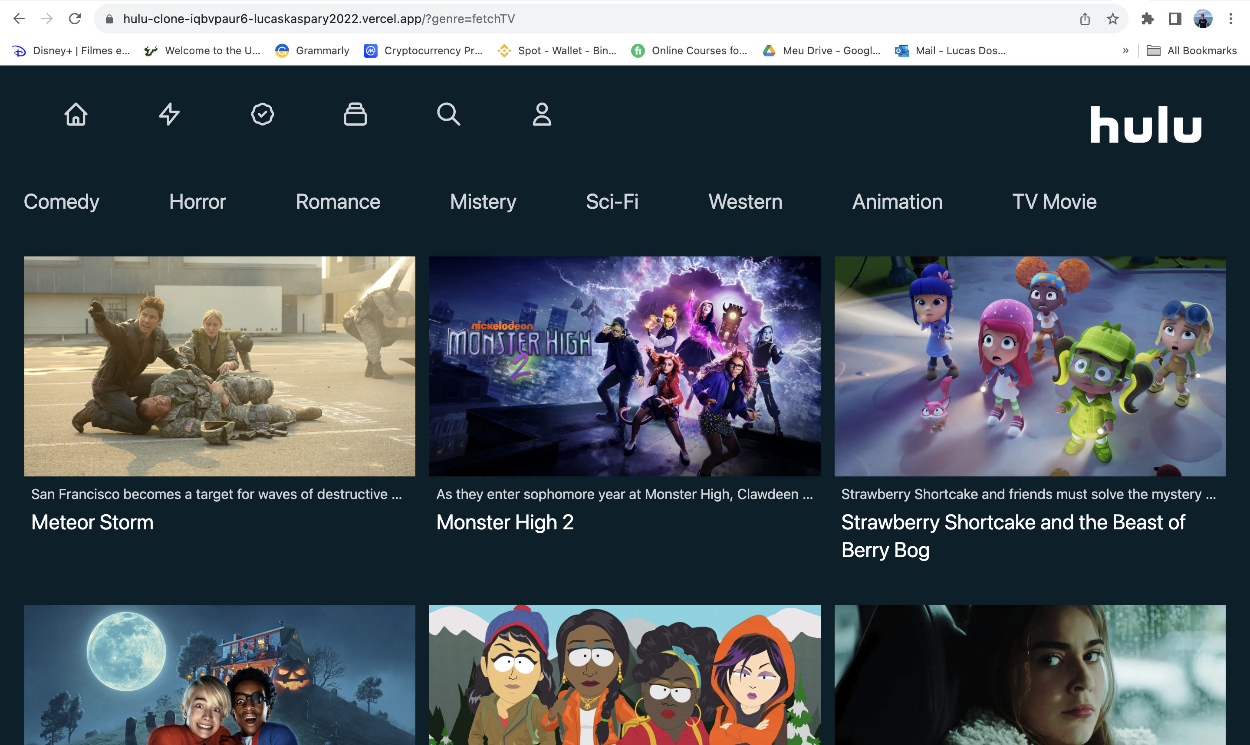Open the All Bookmarks folder

(1191, 51)
